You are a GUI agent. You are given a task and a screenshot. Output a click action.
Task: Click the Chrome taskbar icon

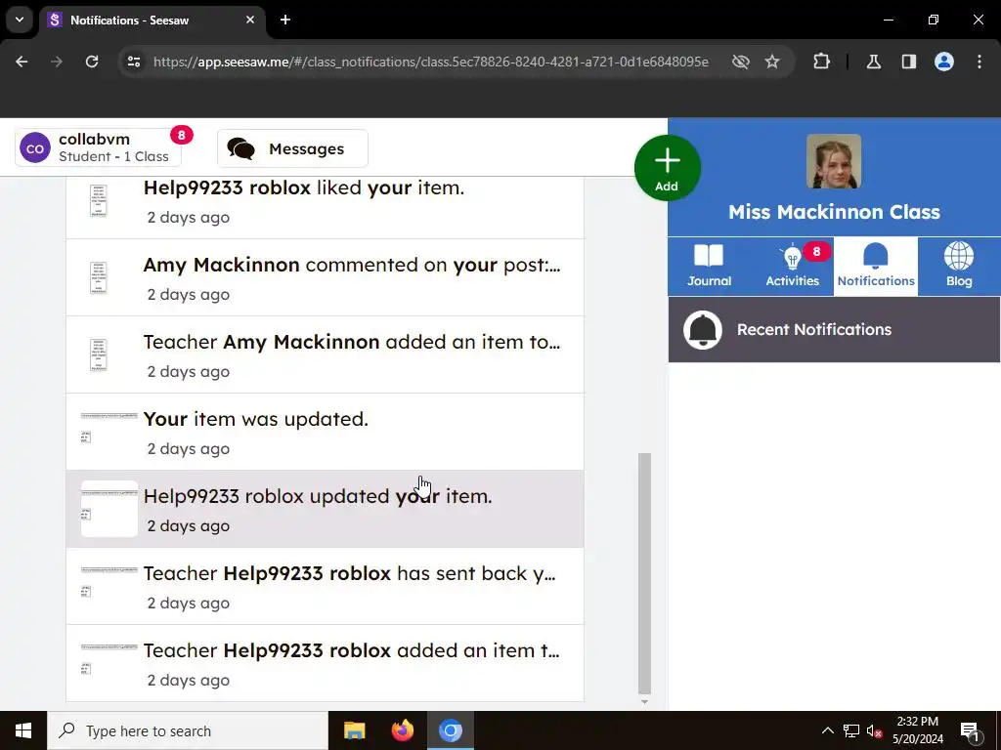point(451,730)
